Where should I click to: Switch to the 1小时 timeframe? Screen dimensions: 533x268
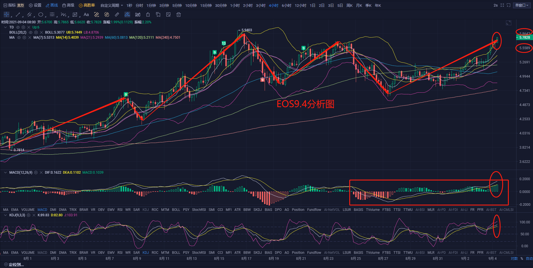(x=235, y=5)
